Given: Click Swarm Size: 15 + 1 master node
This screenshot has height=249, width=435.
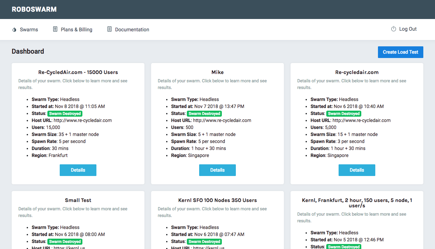Looking at the screenshot, I should click(x=344, y=134).
